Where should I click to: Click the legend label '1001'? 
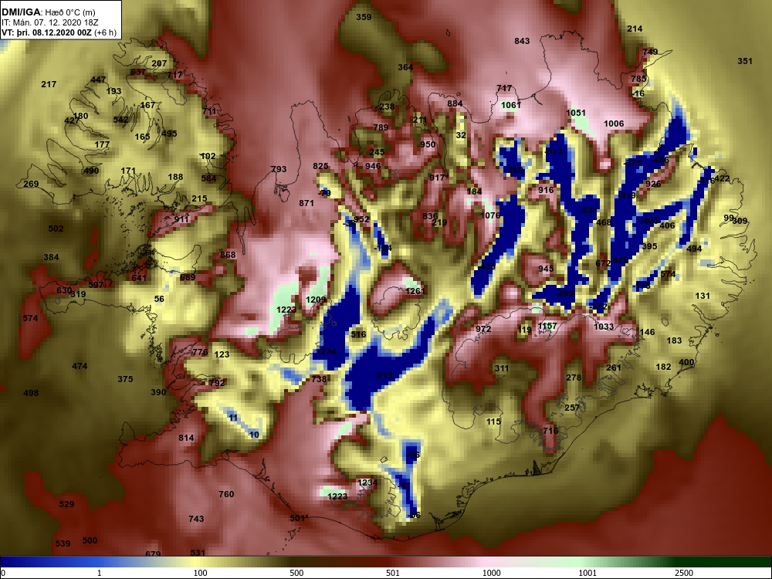click(587, 573)
